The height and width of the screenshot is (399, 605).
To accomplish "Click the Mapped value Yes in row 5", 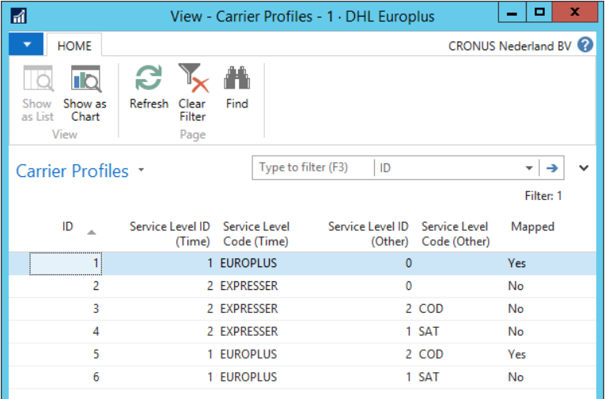I will pyautogui.click(x=516, y=354).
